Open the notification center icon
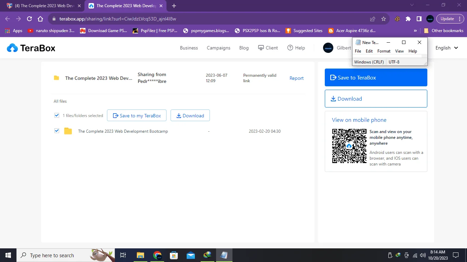Screen dimensions: 467x262 pos(456,255)
